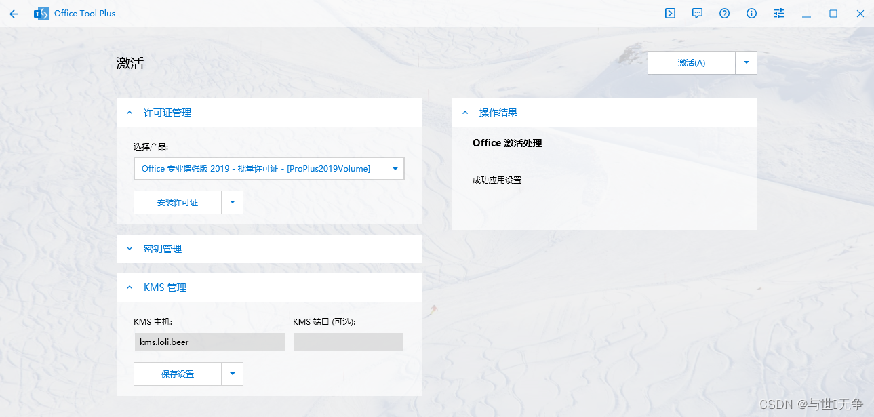
Task: Click the KMS 主机 input field
Action: pos(210,342)
